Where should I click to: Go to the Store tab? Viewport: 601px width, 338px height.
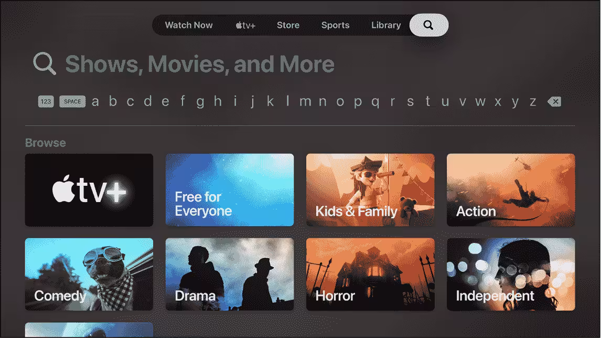tap(288, 25)
